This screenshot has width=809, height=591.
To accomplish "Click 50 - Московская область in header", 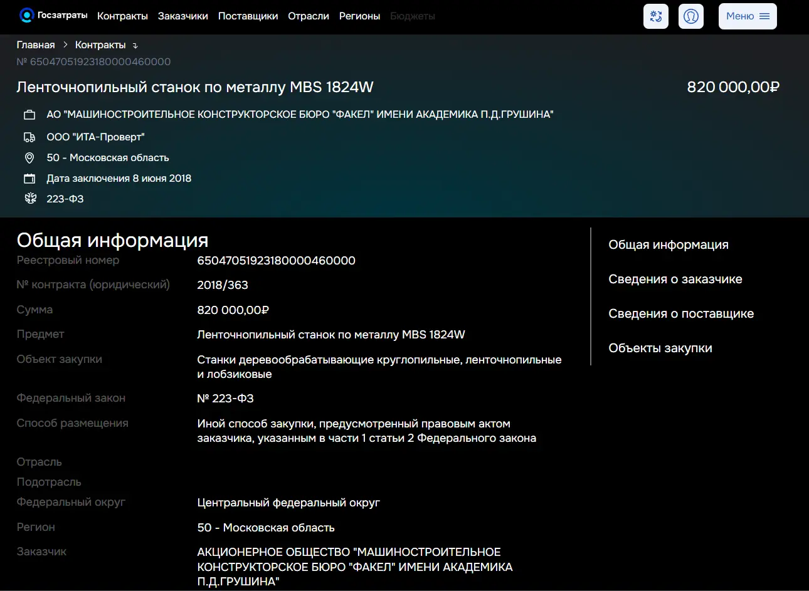I will 108,158.
